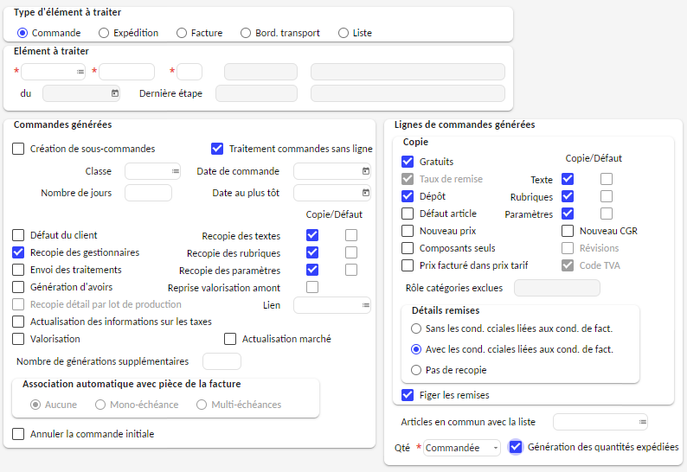Viewport: 687px width, 472px height.
Task: Choose Bord. transport element type
Action: click(x=246, y=33)
